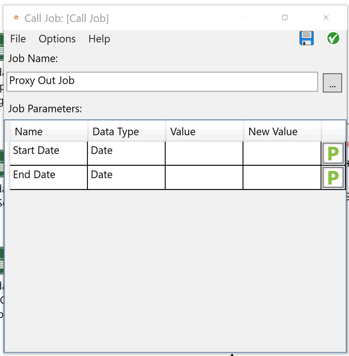
Task: Click the P parameter icon for Start Date
Action: click(333, 153)
